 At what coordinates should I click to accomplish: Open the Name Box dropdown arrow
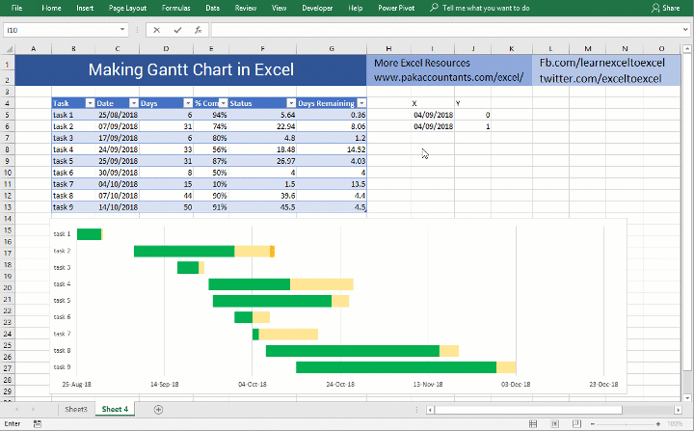pos(122,30)
